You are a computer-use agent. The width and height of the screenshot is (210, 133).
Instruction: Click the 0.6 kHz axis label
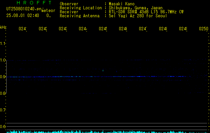click(x=3, y=126)
